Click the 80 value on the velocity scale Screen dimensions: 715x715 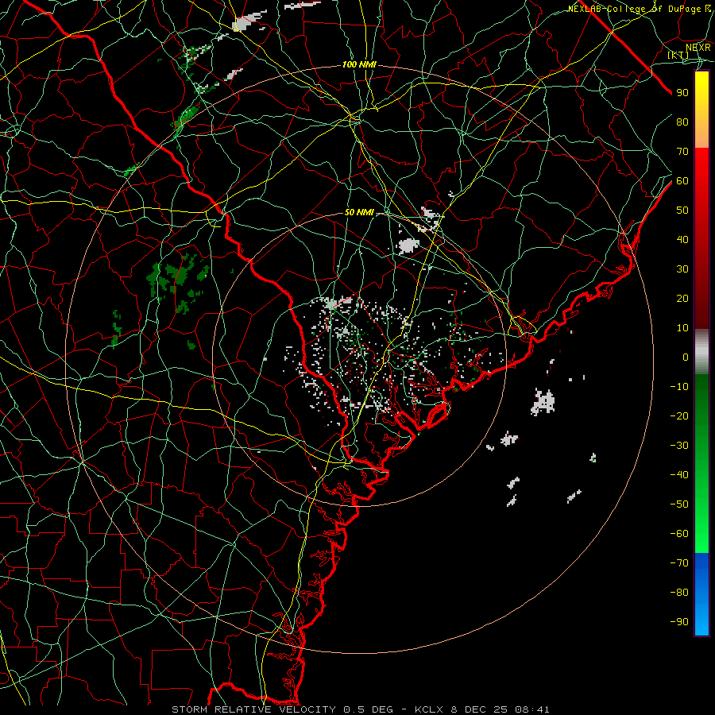pyautogui.click(x=682, y=122)
